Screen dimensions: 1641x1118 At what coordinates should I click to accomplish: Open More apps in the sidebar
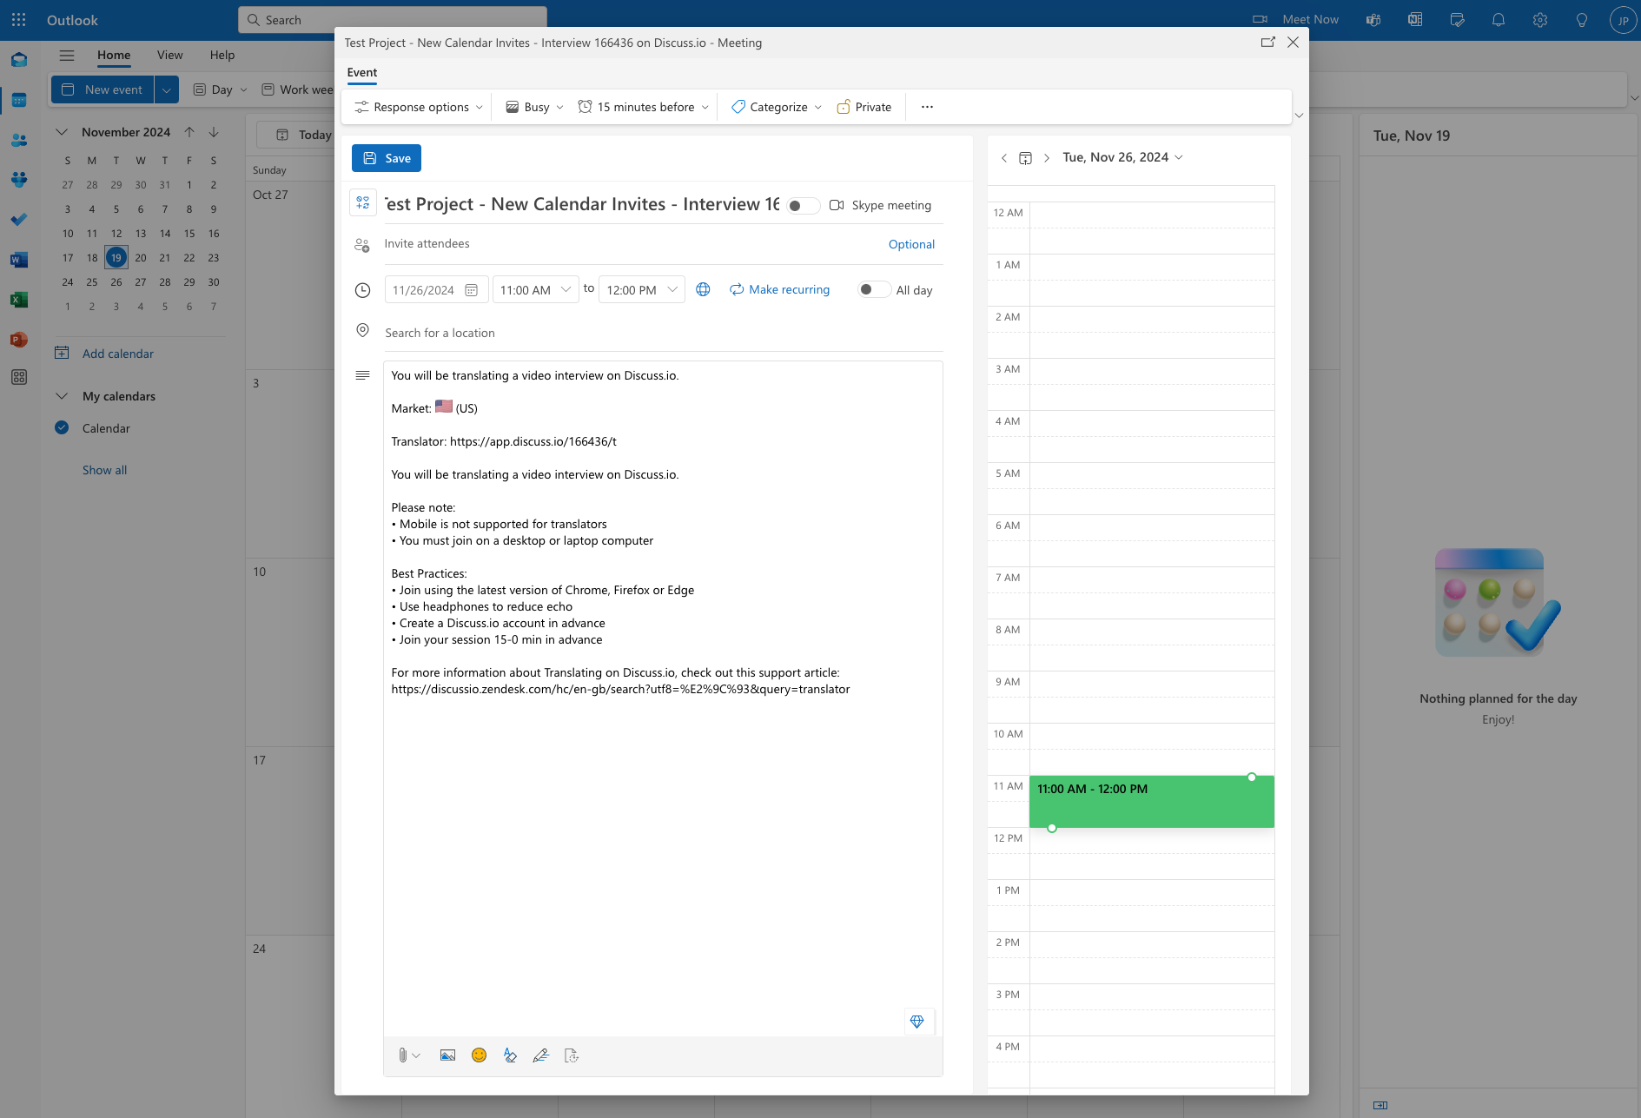pyautogui.click(x=19, y=377)
